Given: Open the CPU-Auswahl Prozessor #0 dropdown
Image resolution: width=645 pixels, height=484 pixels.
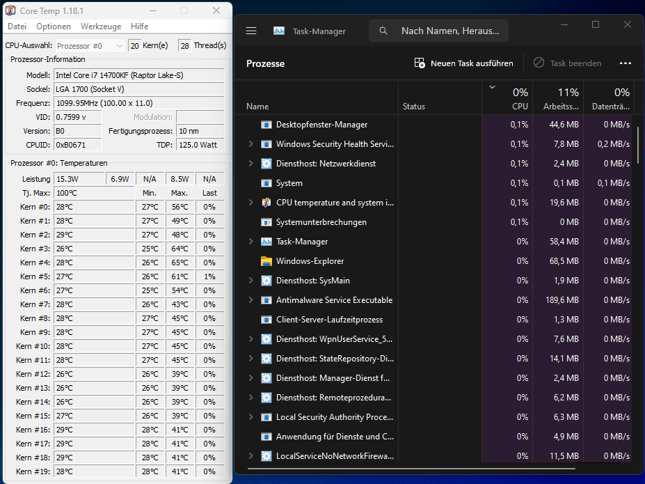Looking at the screenshot, I should click(x=90, y=46).
